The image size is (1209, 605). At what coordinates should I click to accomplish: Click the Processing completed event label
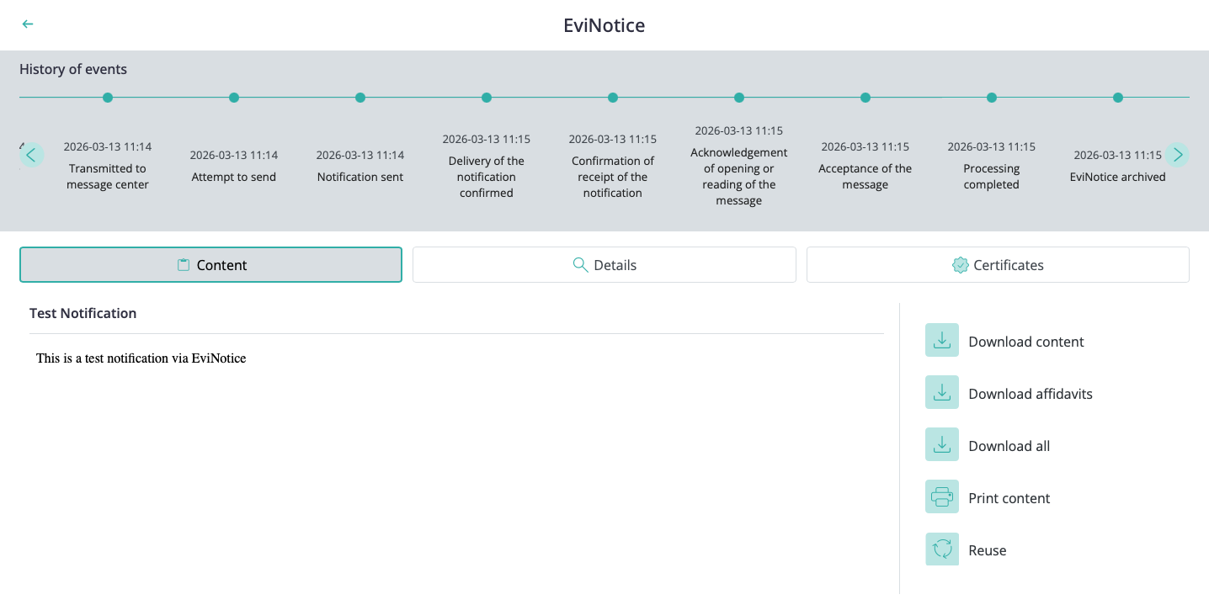click(x=992, y=177)
